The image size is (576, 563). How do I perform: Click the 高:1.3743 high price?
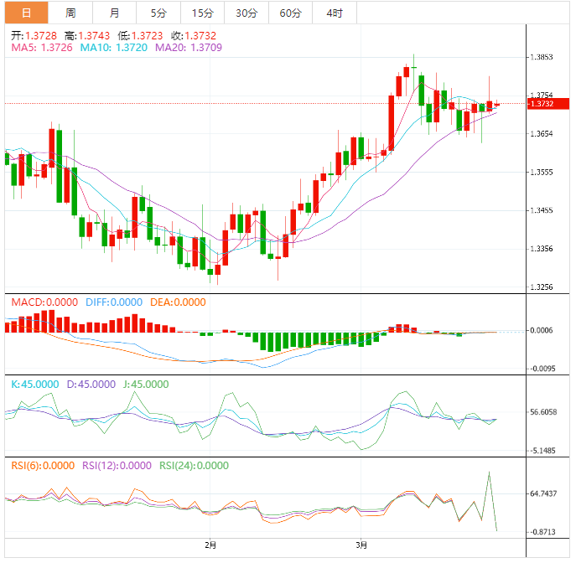[87, 35]
